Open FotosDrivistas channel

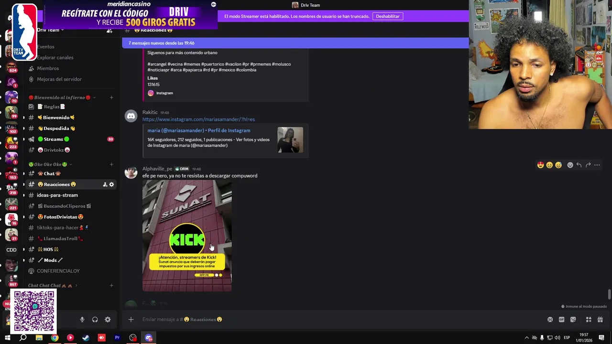pyautogui.click(x=72, y=217)
